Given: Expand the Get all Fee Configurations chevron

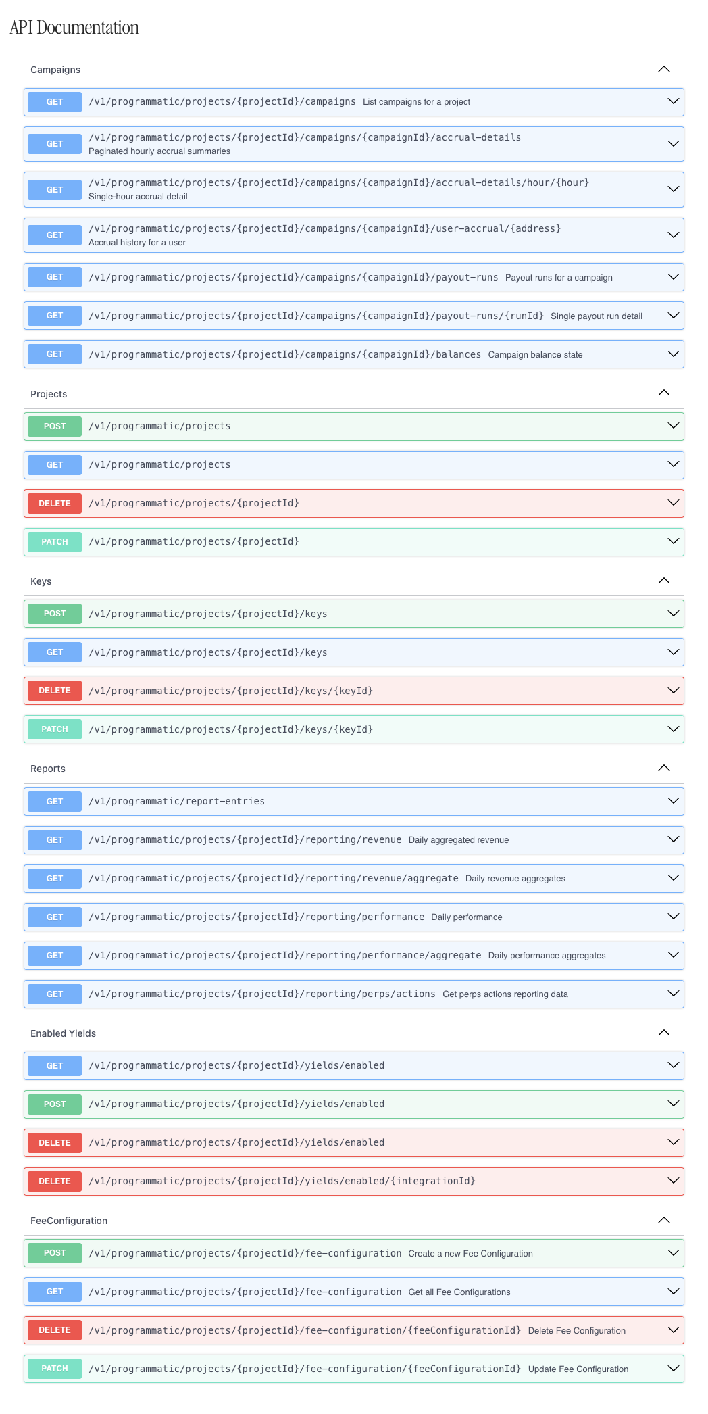Looking at the screenshot, I should pos(674,1292).
